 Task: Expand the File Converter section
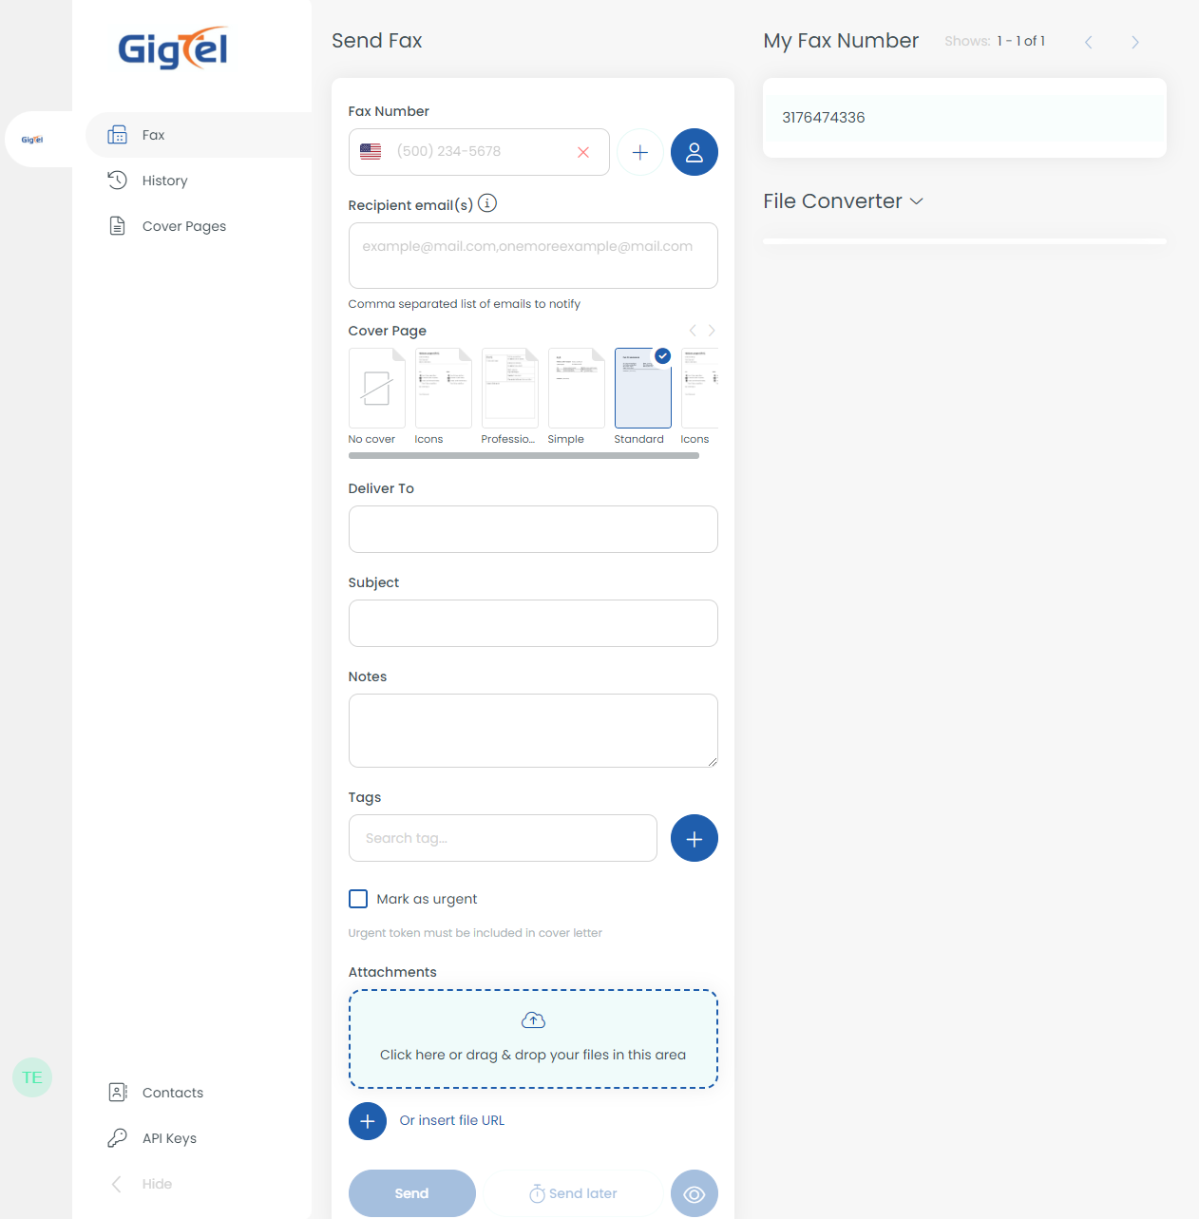coord(842,200)
